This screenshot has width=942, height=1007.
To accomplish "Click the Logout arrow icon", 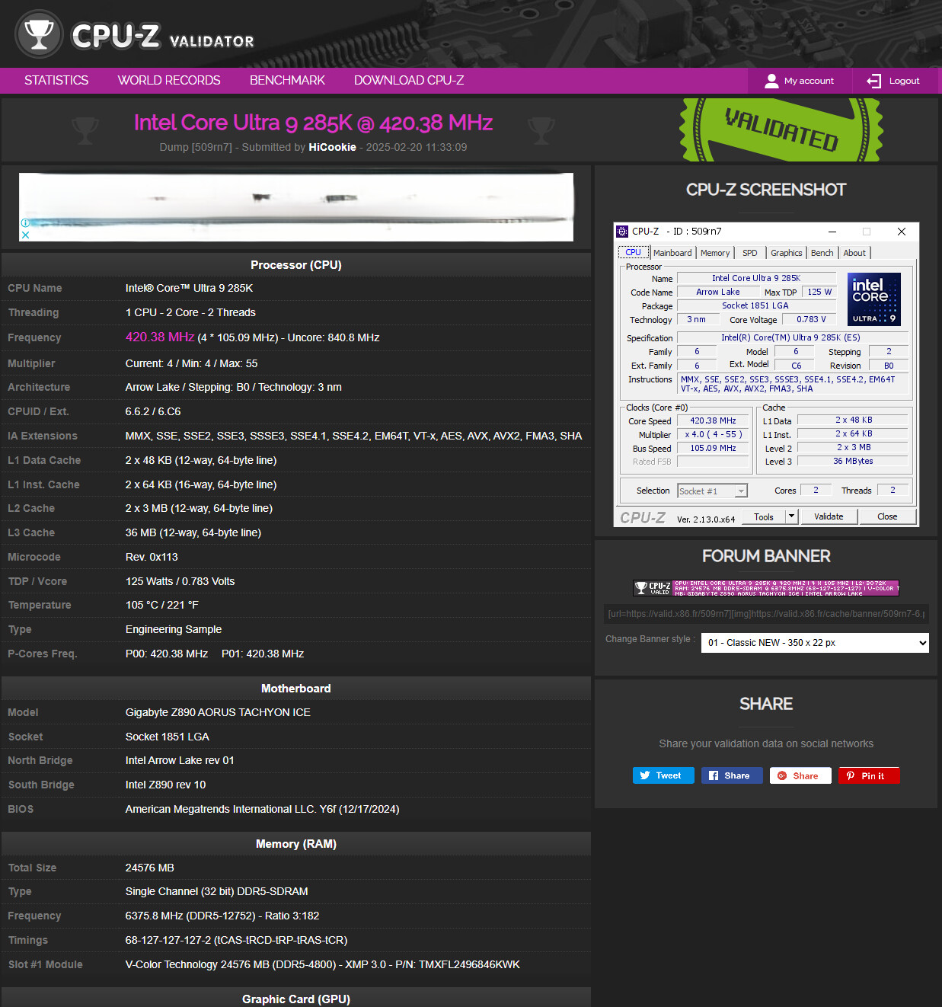I will pos(873,81).
